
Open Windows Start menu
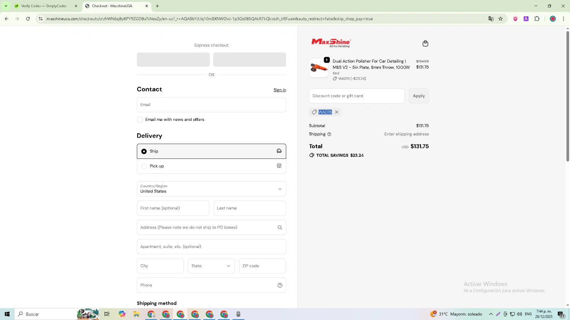[7, 314]
